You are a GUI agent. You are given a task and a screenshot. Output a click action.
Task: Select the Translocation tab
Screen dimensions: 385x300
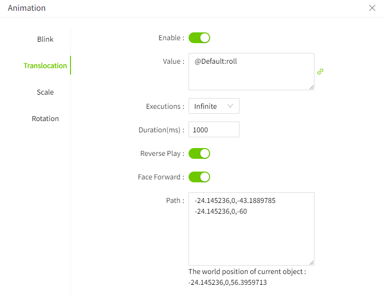(x=45, y=66)
